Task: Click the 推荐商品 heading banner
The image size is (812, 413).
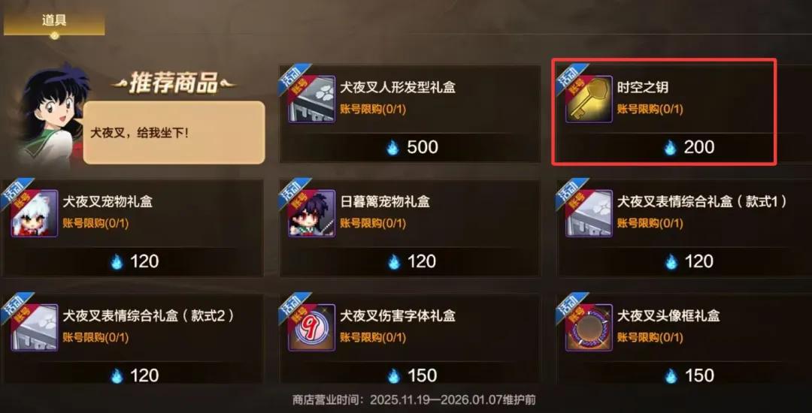Action: pyautogui.click(x=174, y=83)
